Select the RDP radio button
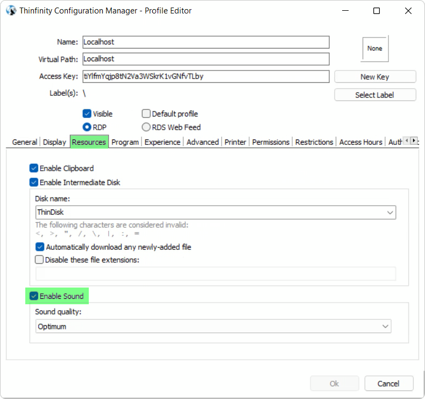425x399 pixels. (x=87, y=127)
